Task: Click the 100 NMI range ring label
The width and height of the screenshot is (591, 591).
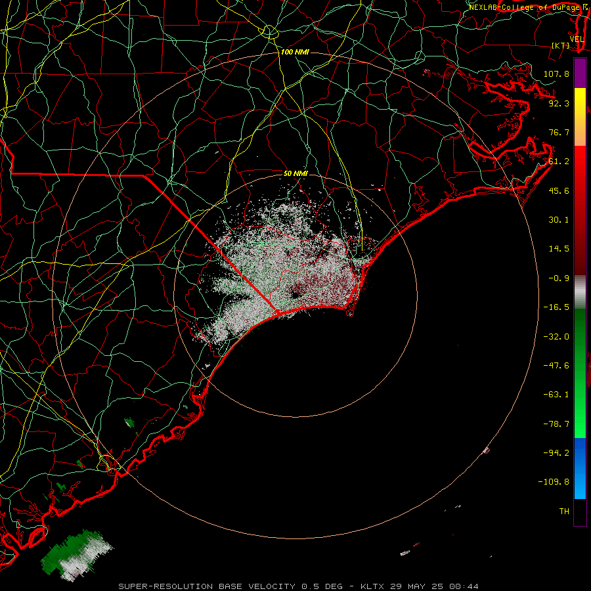Action: [x=295, y=52]
